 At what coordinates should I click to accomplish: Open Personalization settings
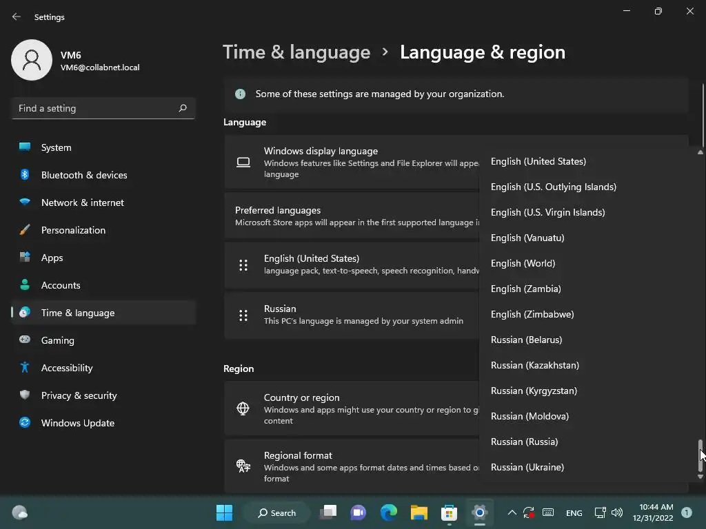103,230
